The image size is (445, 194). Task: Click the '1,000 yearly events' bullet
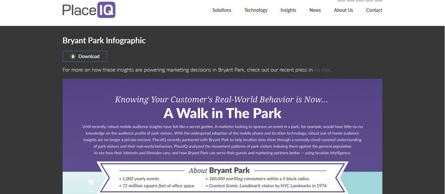tap(139, 179)
